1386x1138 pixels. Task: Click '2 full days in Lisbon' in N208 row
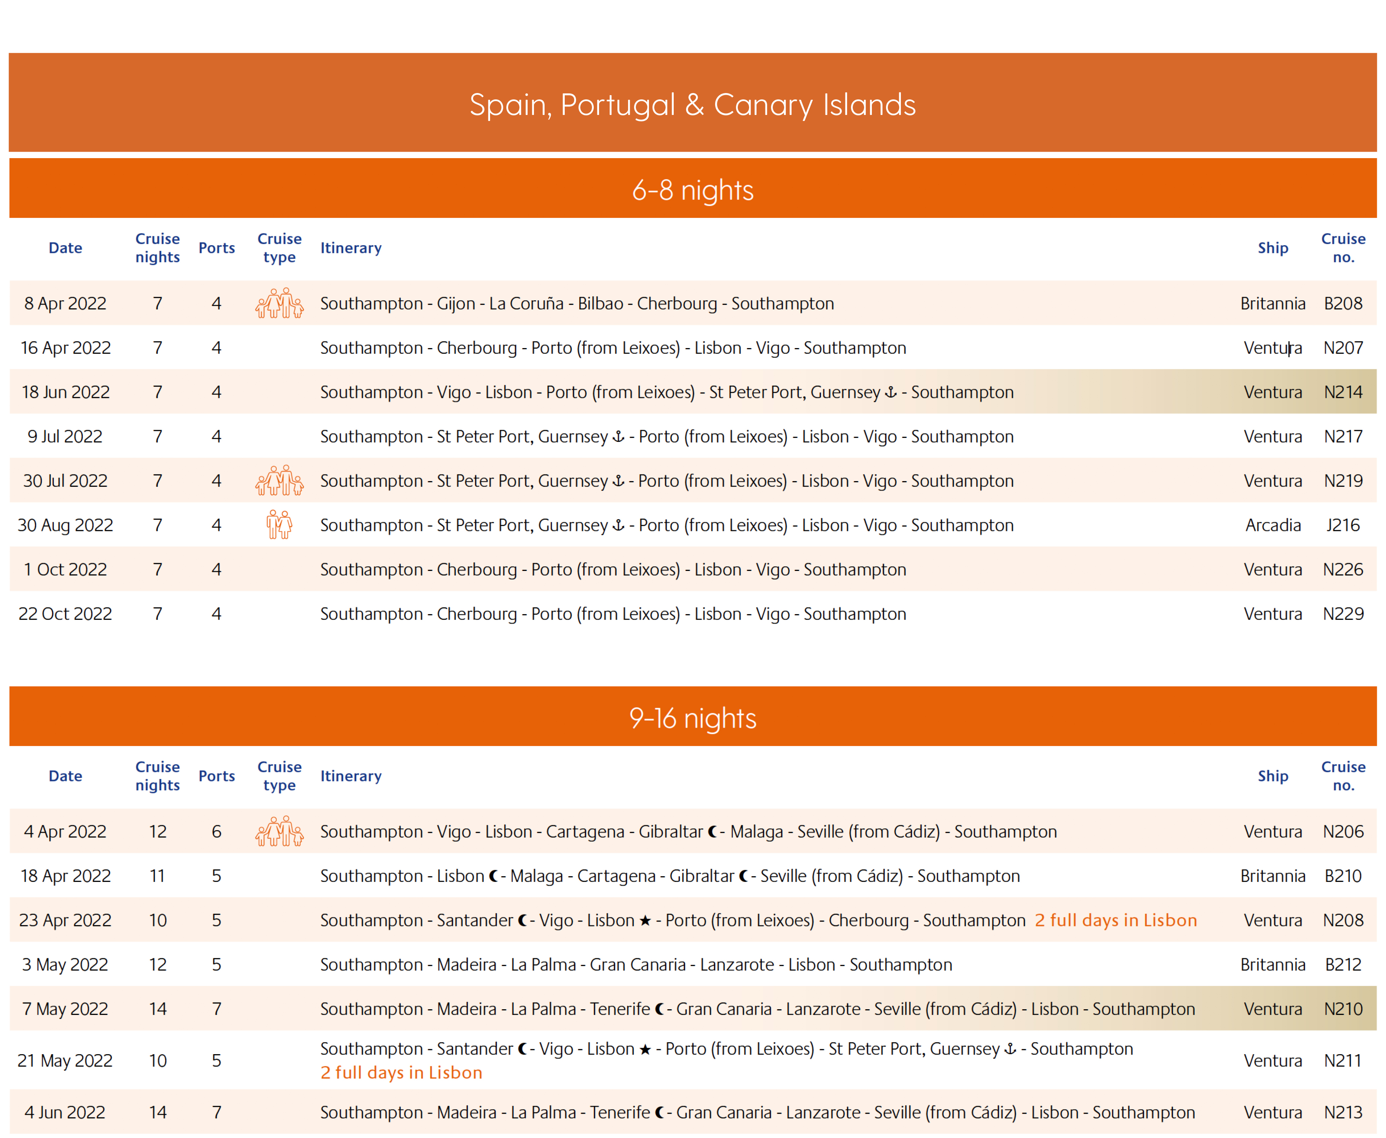1116,920
